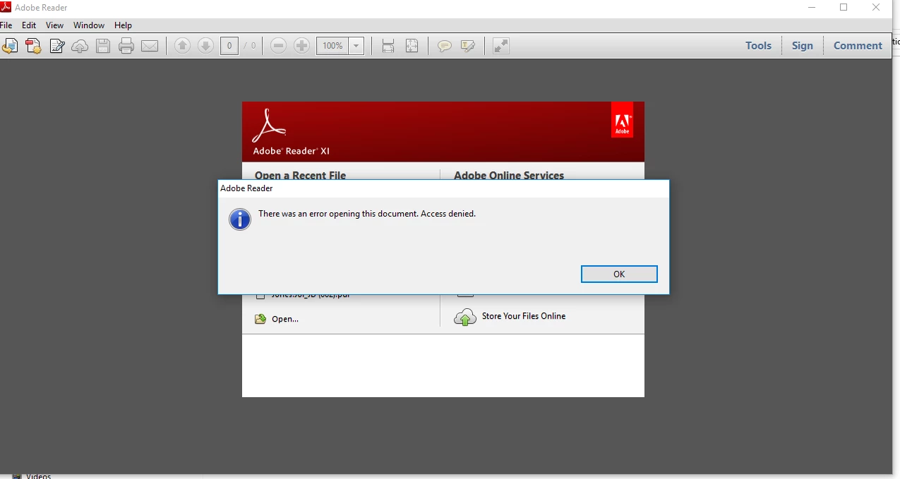Screen dimensions: 900x479
Task: Minimize the Adobe Reader window
Action: tap(811, 7)
